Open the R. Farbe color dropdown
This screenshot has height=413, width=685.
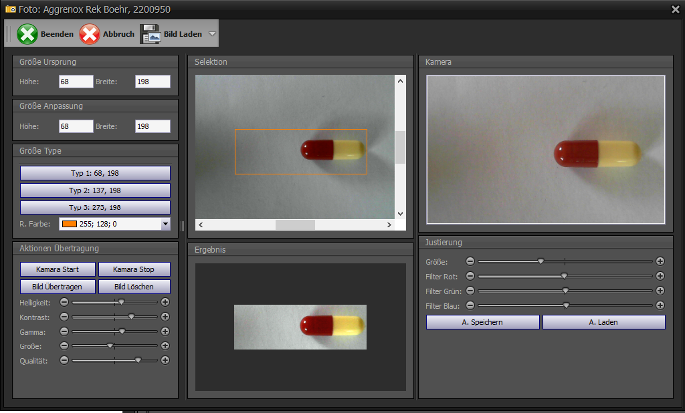point(166,225)
